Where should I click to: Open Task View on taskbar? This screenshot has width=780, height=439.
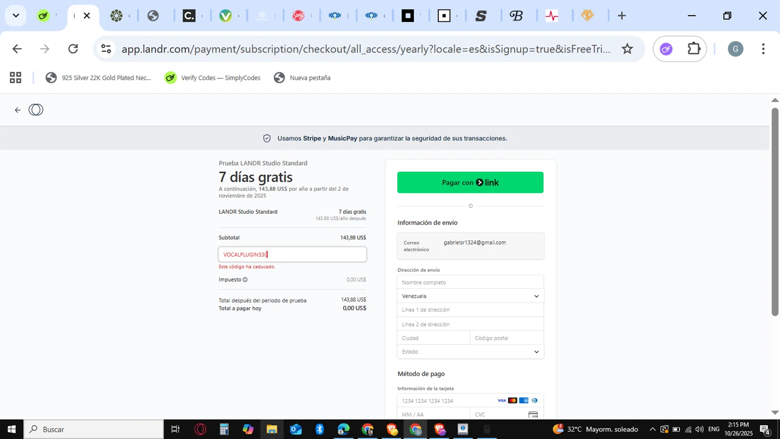click(x=175, y=429)
